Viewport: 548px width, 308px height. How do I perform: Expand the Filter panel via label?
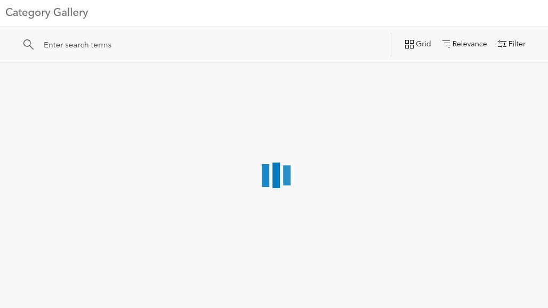tap(517, 44)
